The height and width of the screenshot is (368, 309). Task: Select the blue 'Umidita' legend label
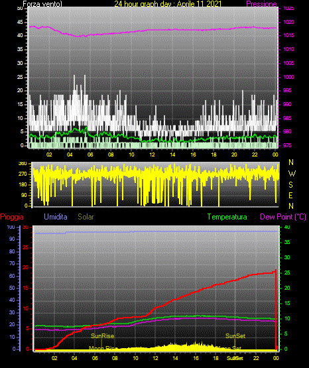[x=56, y=217]
